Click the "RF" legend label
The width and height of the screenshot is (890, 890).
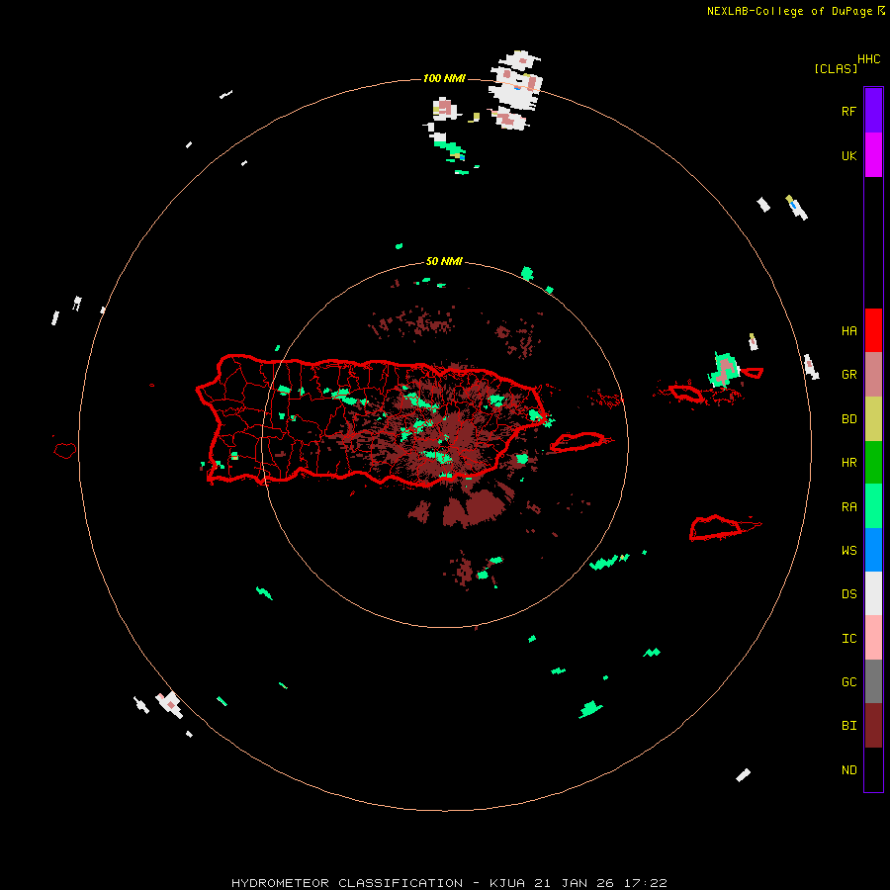[848, 111]
